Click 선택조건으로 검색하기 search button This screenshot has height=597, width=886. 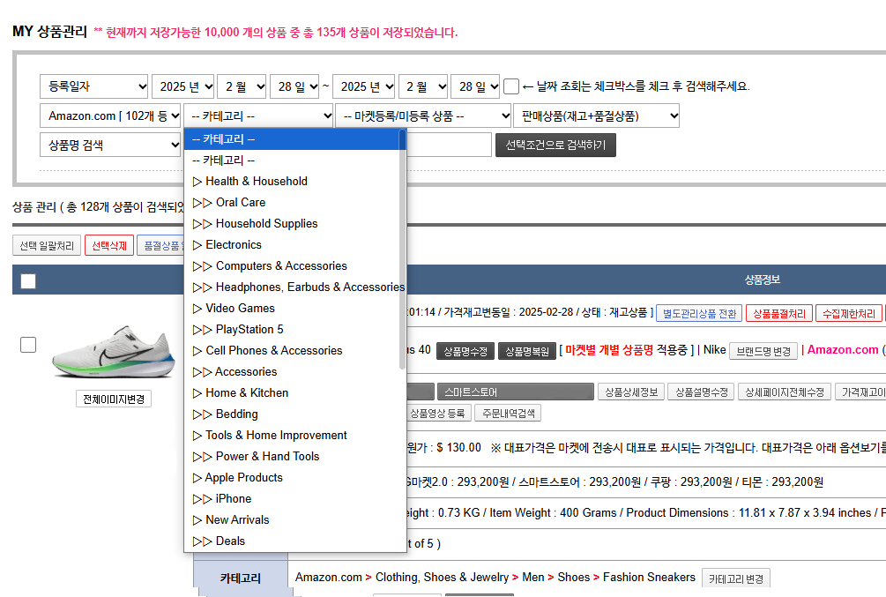click(x=555, y=145)
